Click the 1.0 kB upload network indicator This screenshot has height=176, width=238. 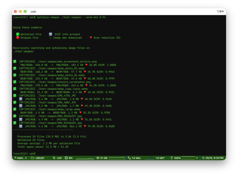(160, 158)
